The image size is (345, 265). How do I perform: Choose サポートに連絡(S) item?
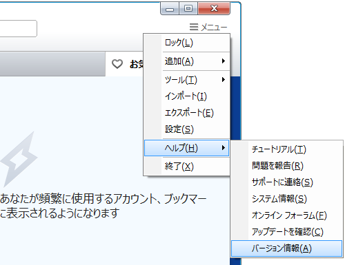[x=286, y=182]
